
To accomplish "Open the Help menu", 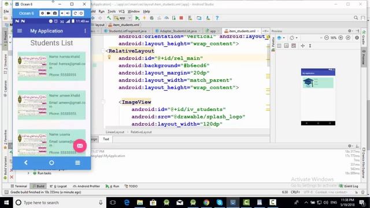I will pyautogui.click(x=146, y=12).
